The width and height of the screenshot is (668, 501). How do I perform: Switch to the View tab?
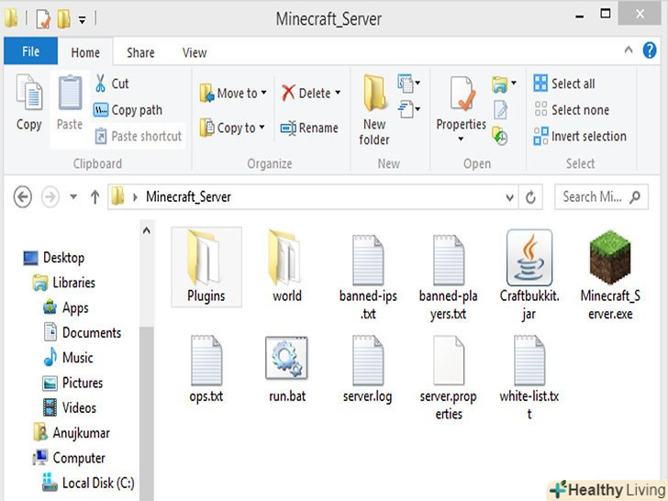click(x=195, y=52)
